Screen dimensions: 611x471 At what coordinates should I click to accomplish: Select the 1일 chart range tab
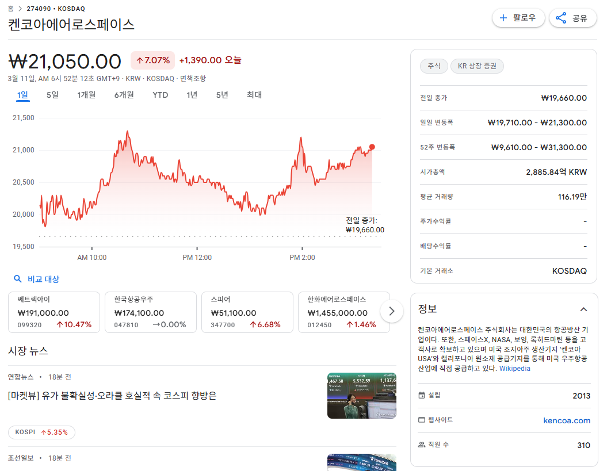coord(22,95)
